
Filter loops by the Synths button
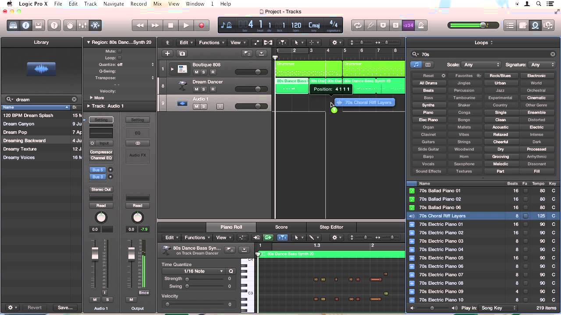(x=428, y=105)
